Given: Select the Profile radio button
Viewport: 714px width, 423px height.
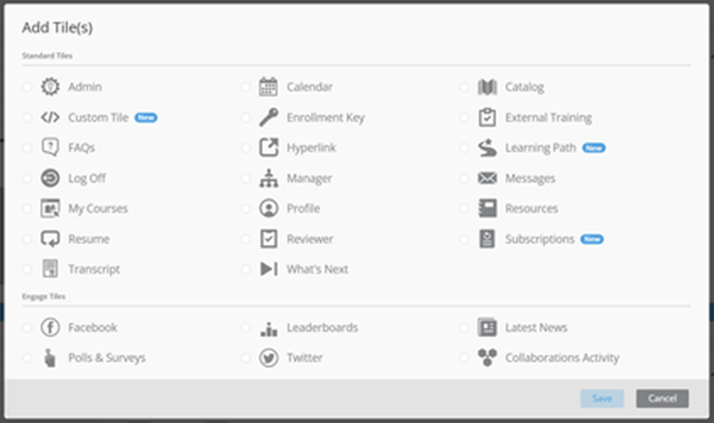Looking at the screenshot, I should pyautogui.click(x=245, y=208).
